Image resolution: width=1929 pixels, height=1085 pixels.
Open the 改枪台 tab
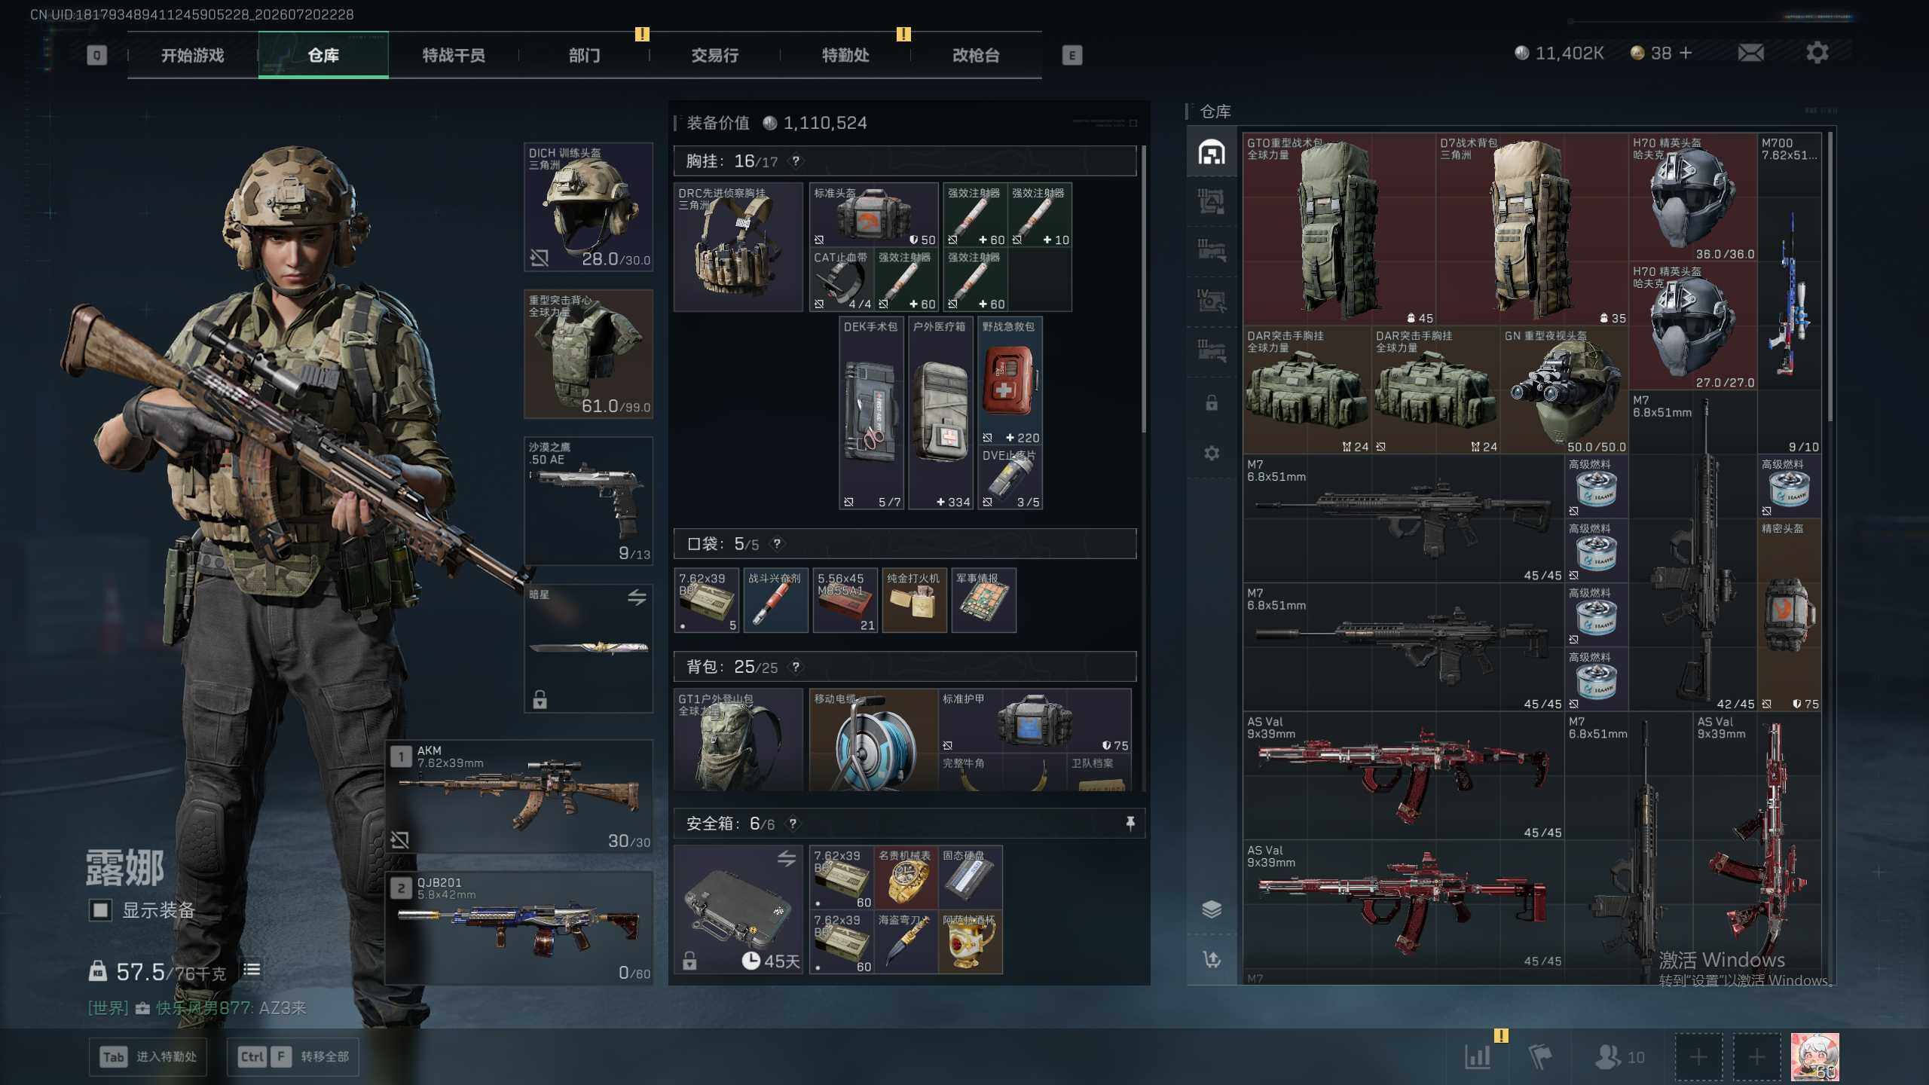click(x=976, y=55)
